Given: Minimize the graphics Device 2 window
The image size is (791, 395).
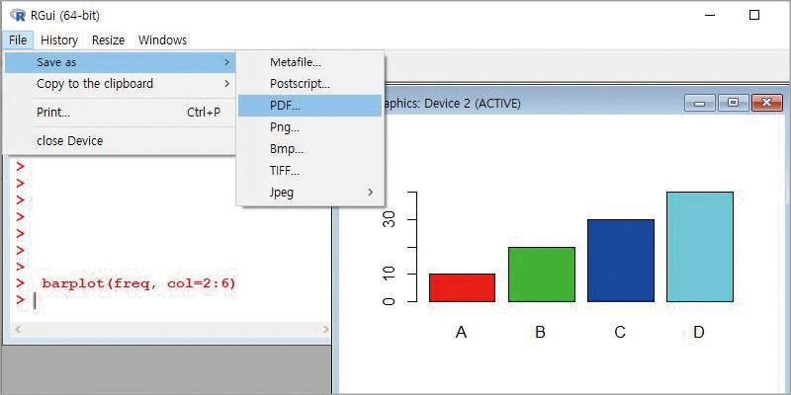Looking at the screenshot, I should pos(699,103).
